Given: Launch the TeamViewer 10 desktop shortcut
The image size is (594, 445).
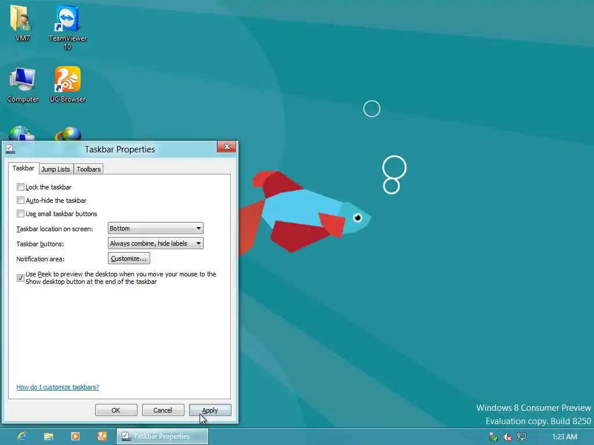Looking at the screenshot, I should (67, 27).
